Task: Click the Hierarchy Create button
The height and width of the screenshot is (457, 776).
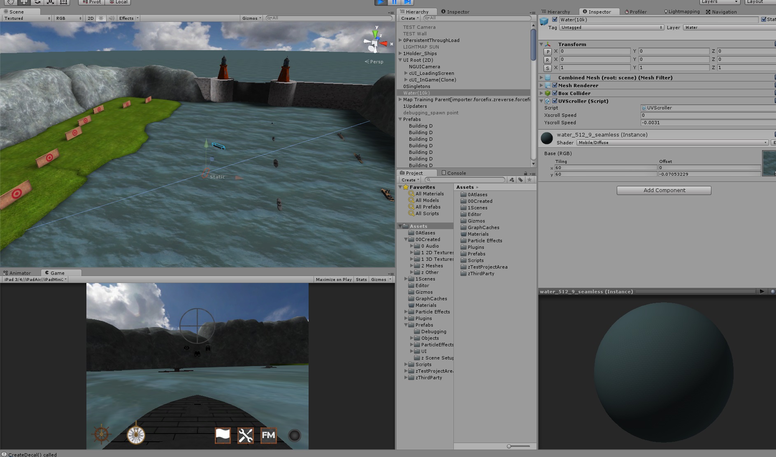Action: click(x=410, y=18)
